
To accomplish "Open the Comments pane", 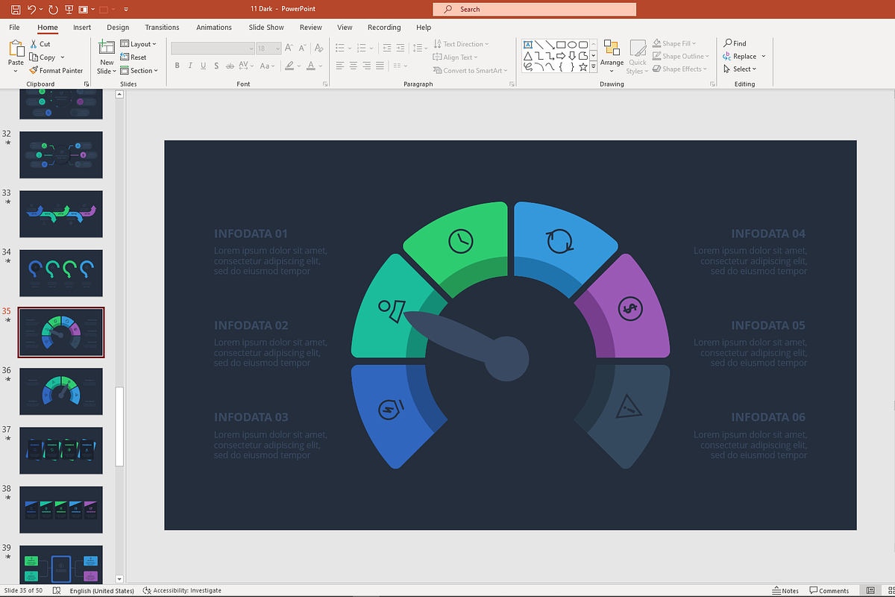I will click(x=829, y=590).
